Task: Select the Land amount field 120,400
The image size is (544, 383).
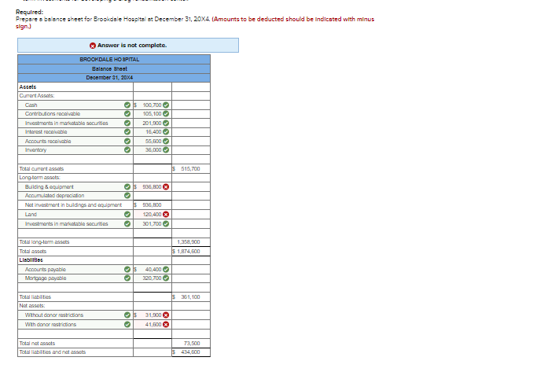Action: pos(153,214)
